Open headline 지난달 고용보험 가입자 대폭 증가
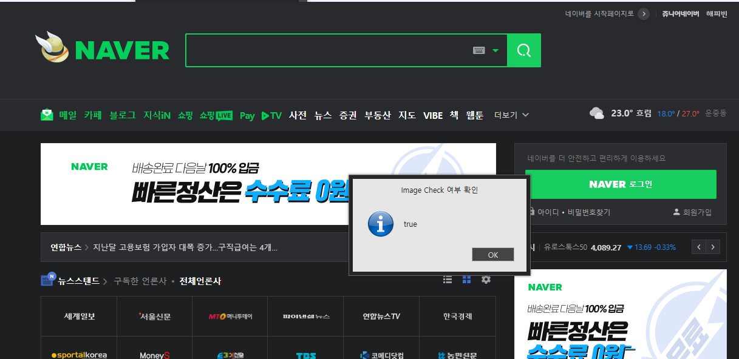 click(x=185, y=247)
